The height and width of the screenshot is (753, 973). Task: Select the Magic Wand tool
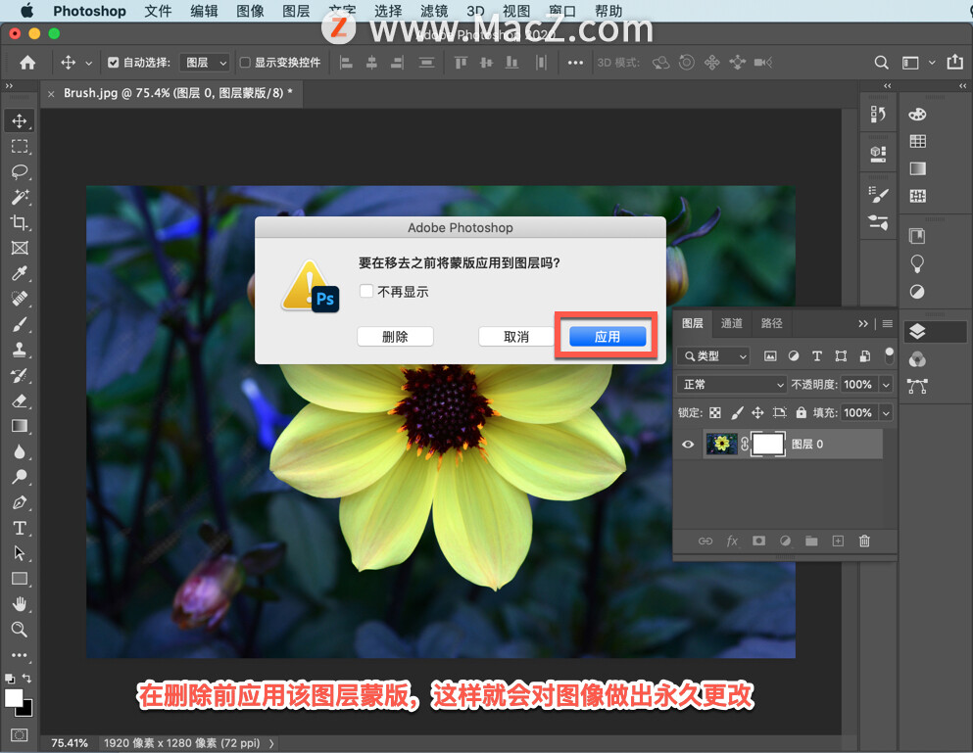click(20, 197)
